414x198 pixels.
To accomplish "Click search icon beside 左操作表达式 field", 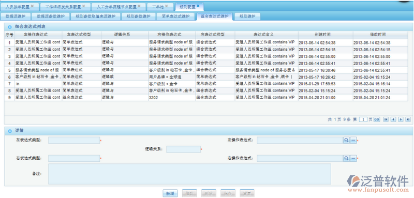I will point(346,140).
